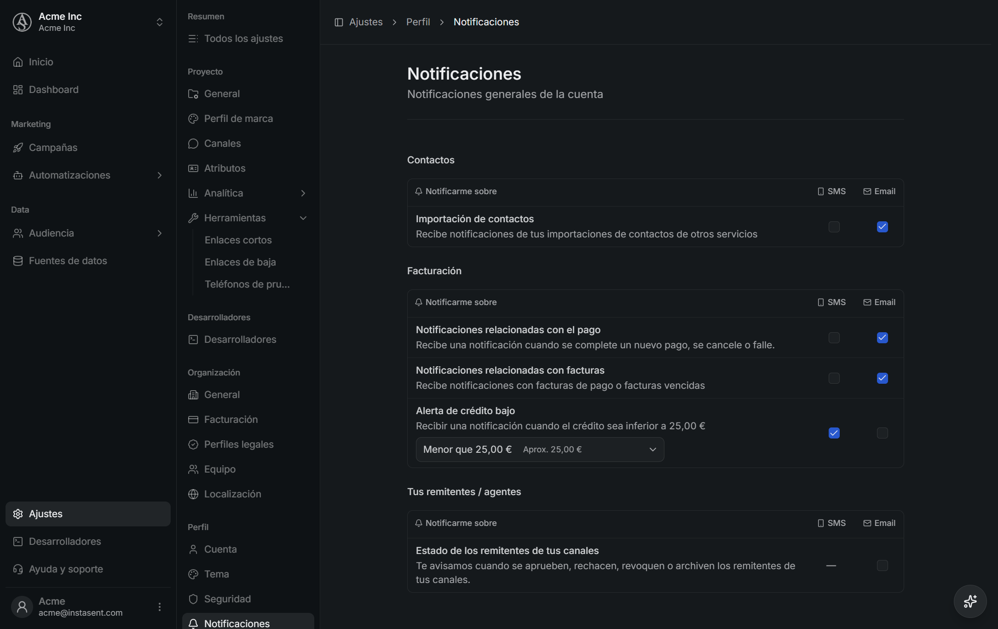This screenshot has width=998, height=629.
Task: Click the sparkle AI assistant button
Action: pyautogui.click(x=970, y=601)
